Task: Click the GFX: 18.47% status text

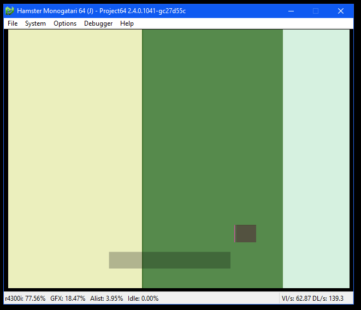Action: point(68,299)
